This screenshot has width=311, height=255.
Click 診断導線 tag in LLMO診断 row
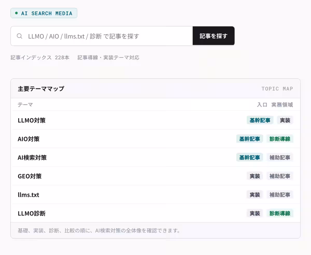pos(280,213)
